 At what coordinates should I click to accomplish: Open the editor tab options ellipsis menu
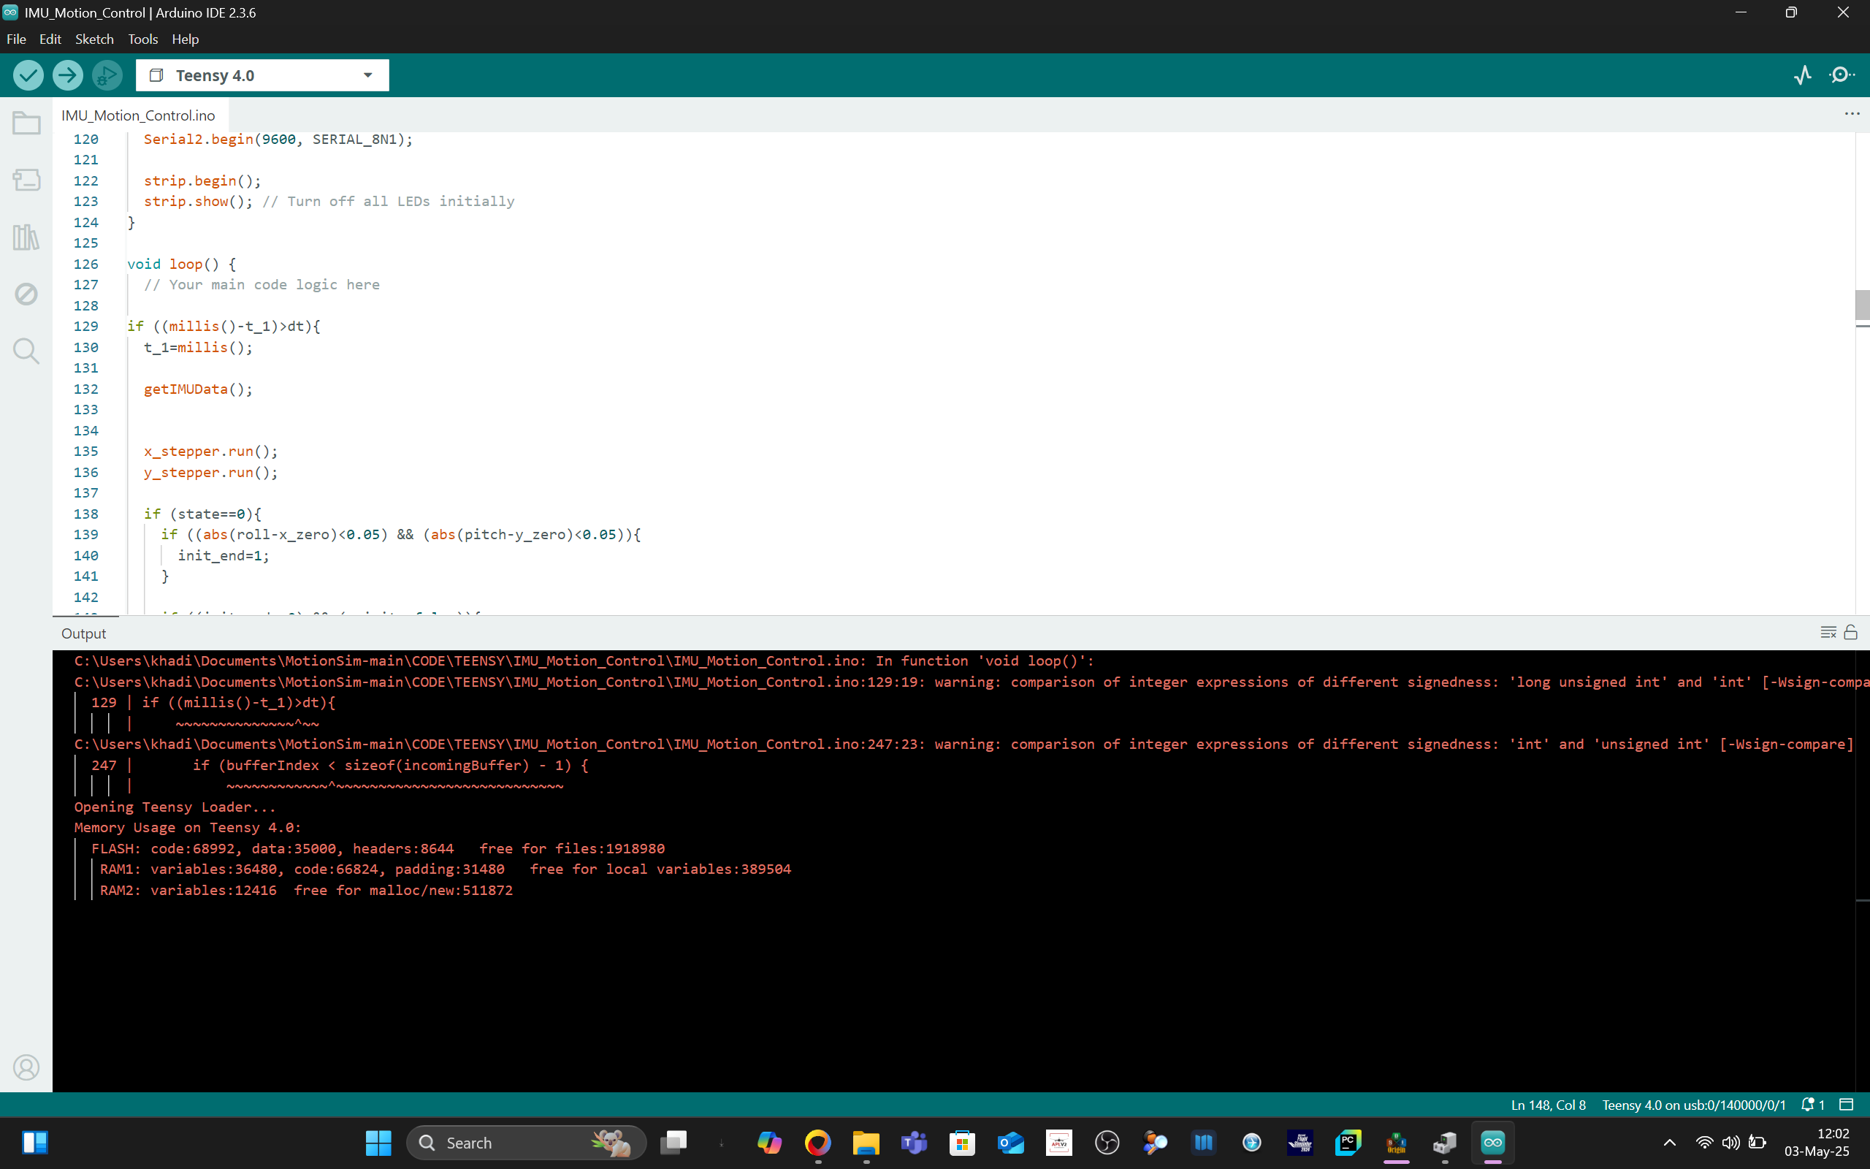pyautogui.click(x=1852, y=114)
